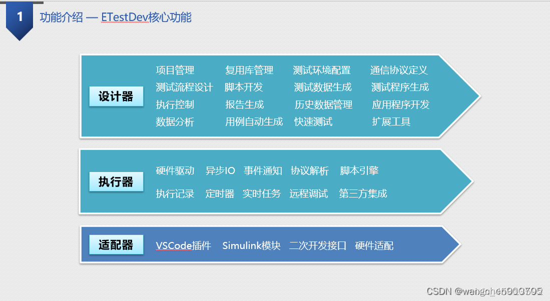Pick the 快速测试 text

313,121
